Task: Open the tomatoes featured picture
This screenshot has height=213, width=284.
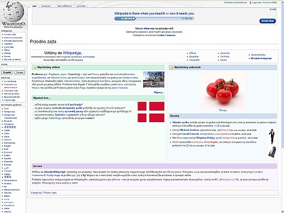Action: click(223, 90)
